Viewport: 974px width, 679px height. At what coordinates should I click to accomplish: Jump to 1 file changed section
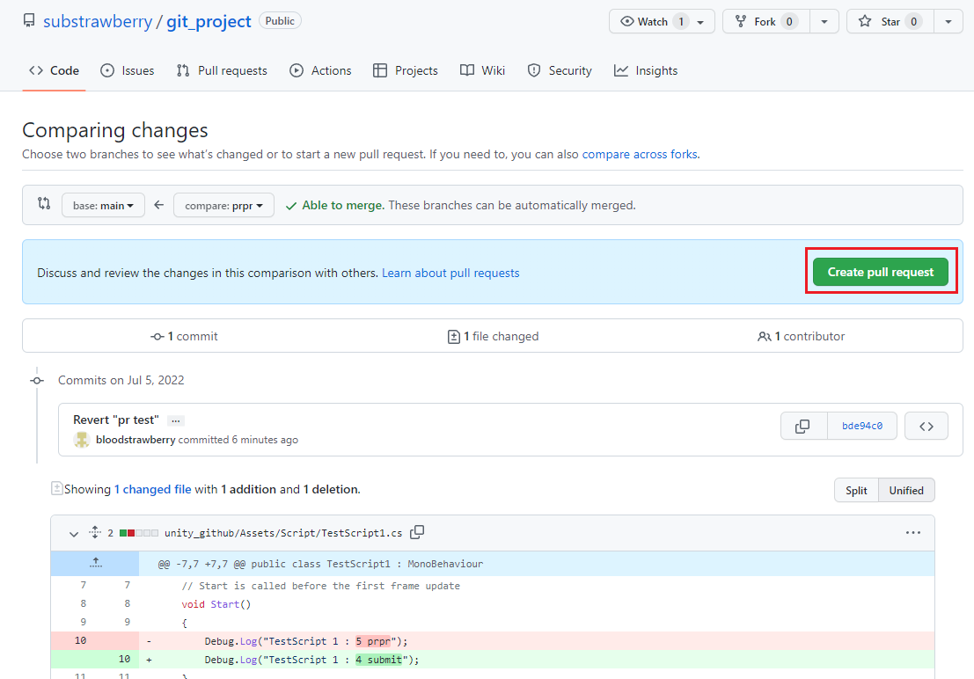(494, 336)
